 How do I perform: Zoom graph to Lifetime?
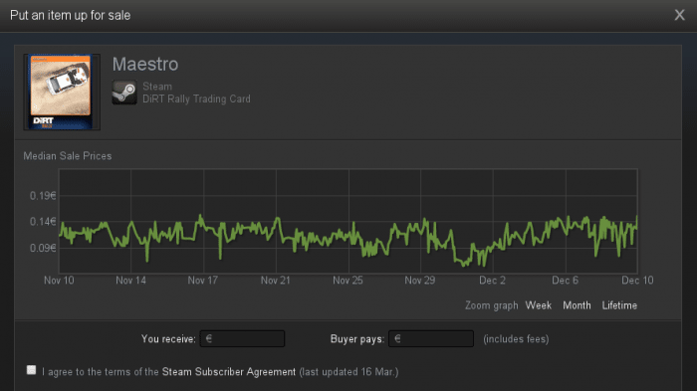(619, 305)
